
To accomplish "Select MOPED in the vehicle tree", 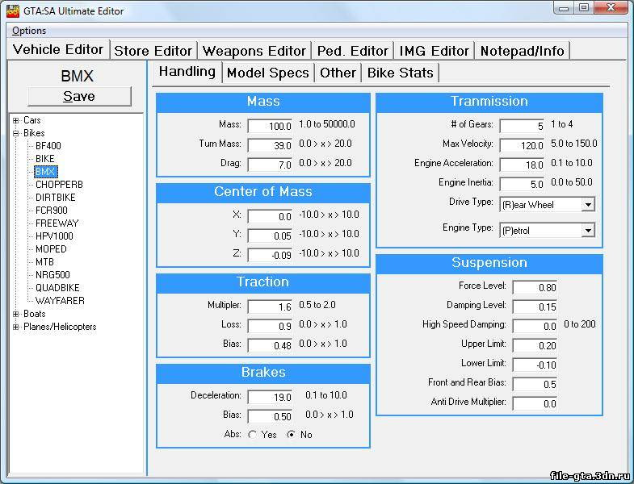I will (51, 249).
